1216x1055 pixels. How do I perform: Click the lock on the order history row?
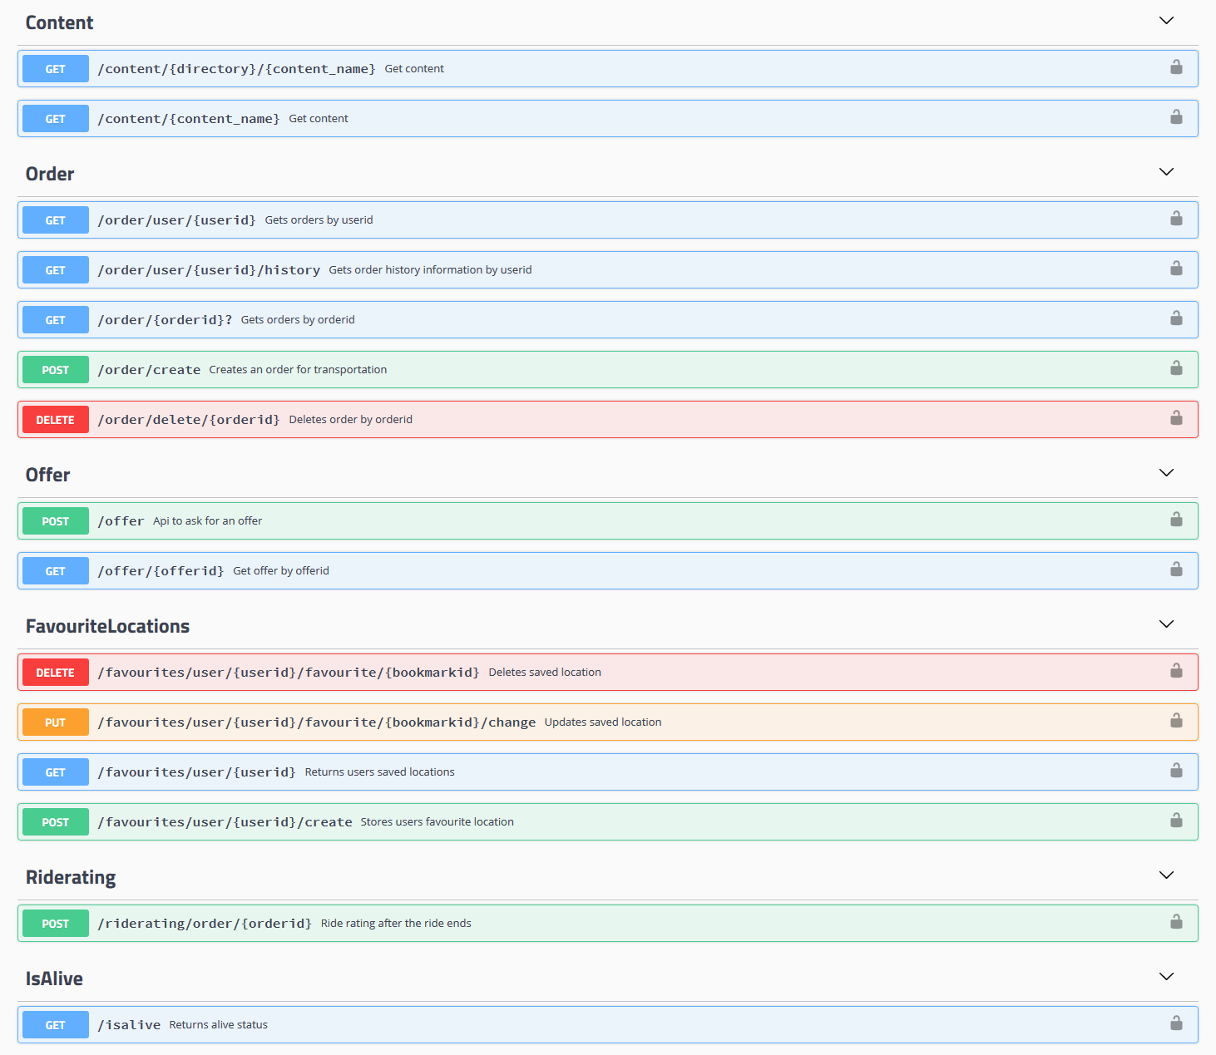point(1176,269)
